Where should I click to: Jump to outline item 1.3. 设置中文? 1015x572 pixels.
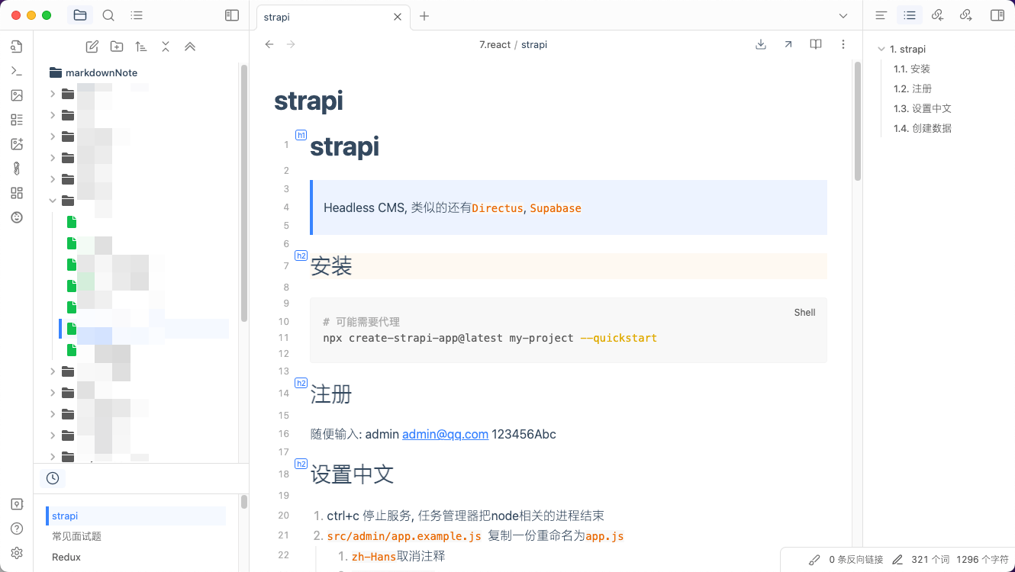point(923,108)
